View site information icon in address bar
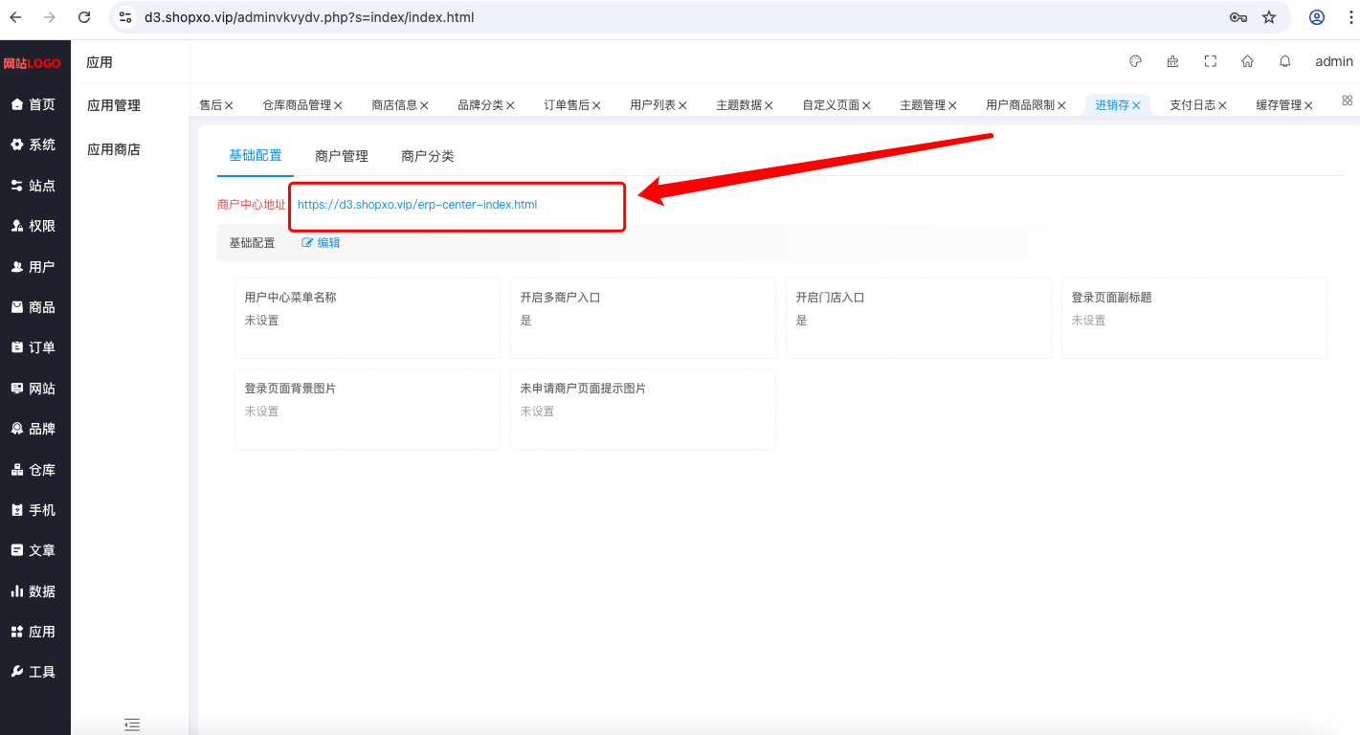 (125, 17)
